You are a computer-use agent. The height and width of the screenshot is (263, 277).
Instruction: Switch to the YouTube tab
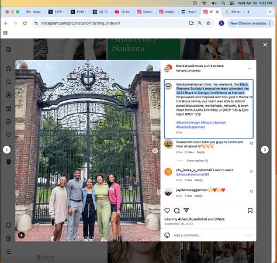point(123,12)
